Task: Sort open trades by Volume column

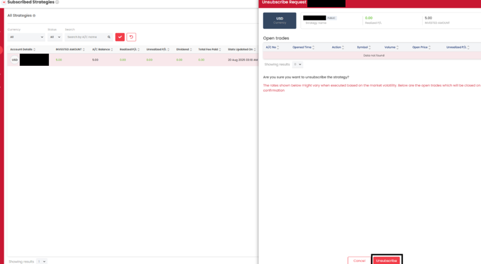Action: pos(398,47)
